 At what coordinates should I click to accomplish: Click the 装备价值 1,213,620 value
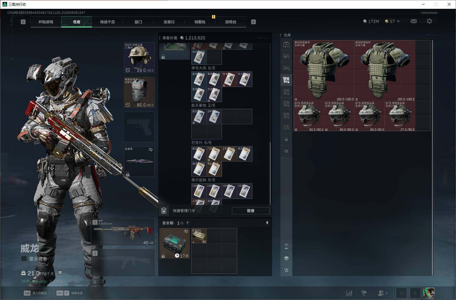click(184, 38)
